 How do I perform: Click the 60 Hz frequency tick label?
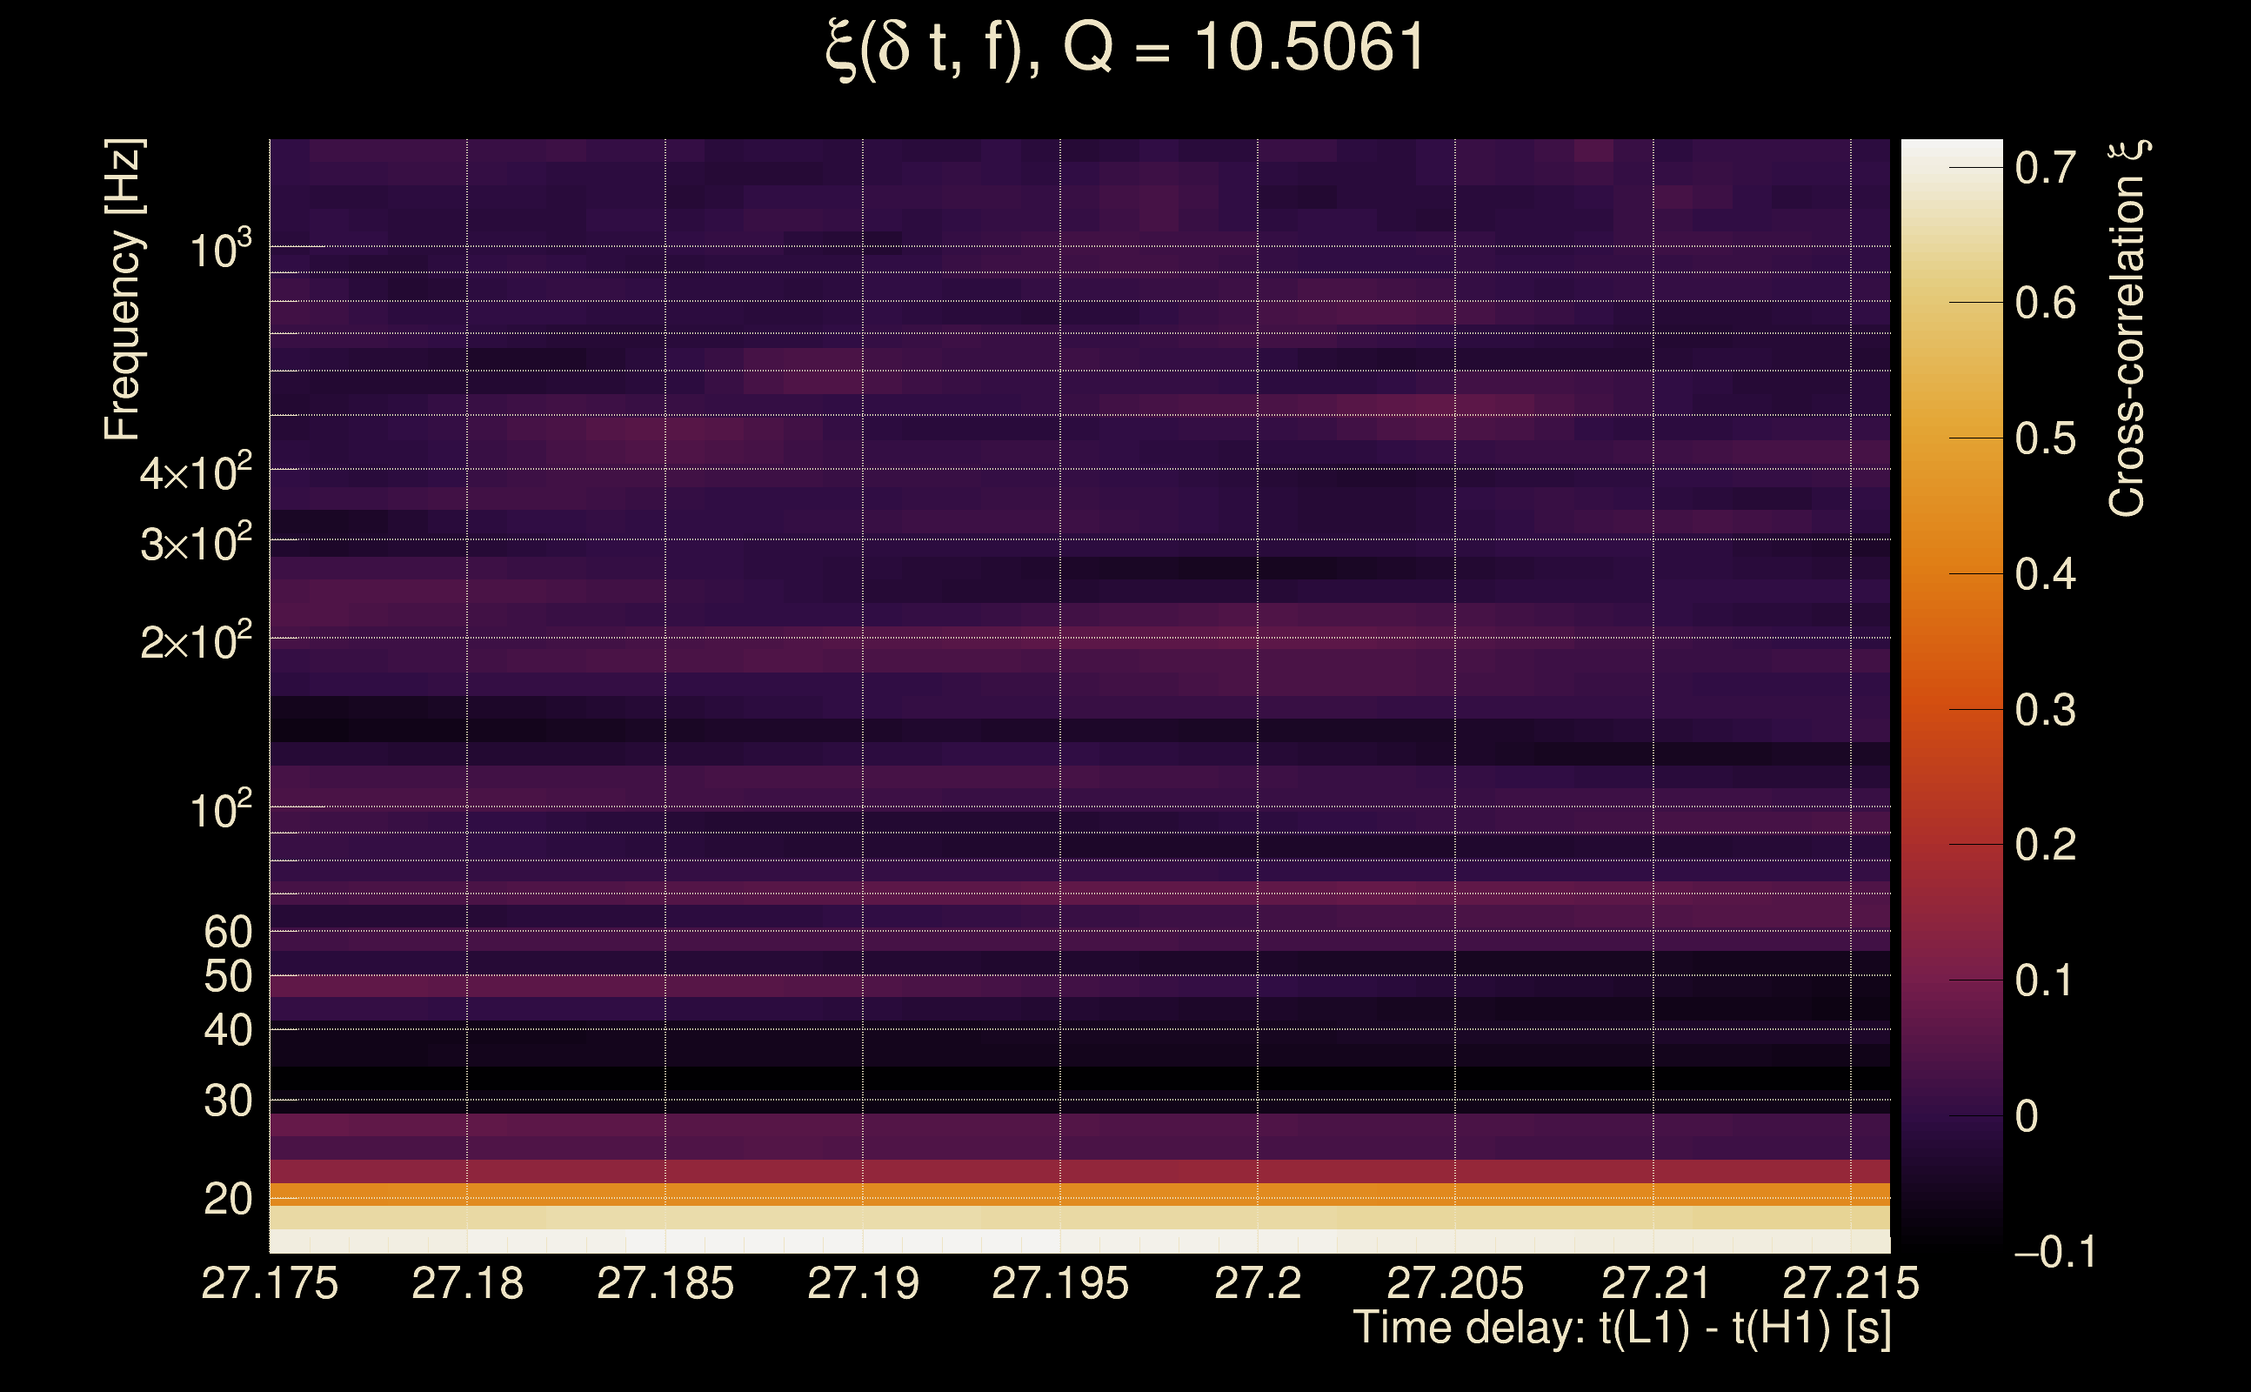pyautogui.click(x=227, y=932)
